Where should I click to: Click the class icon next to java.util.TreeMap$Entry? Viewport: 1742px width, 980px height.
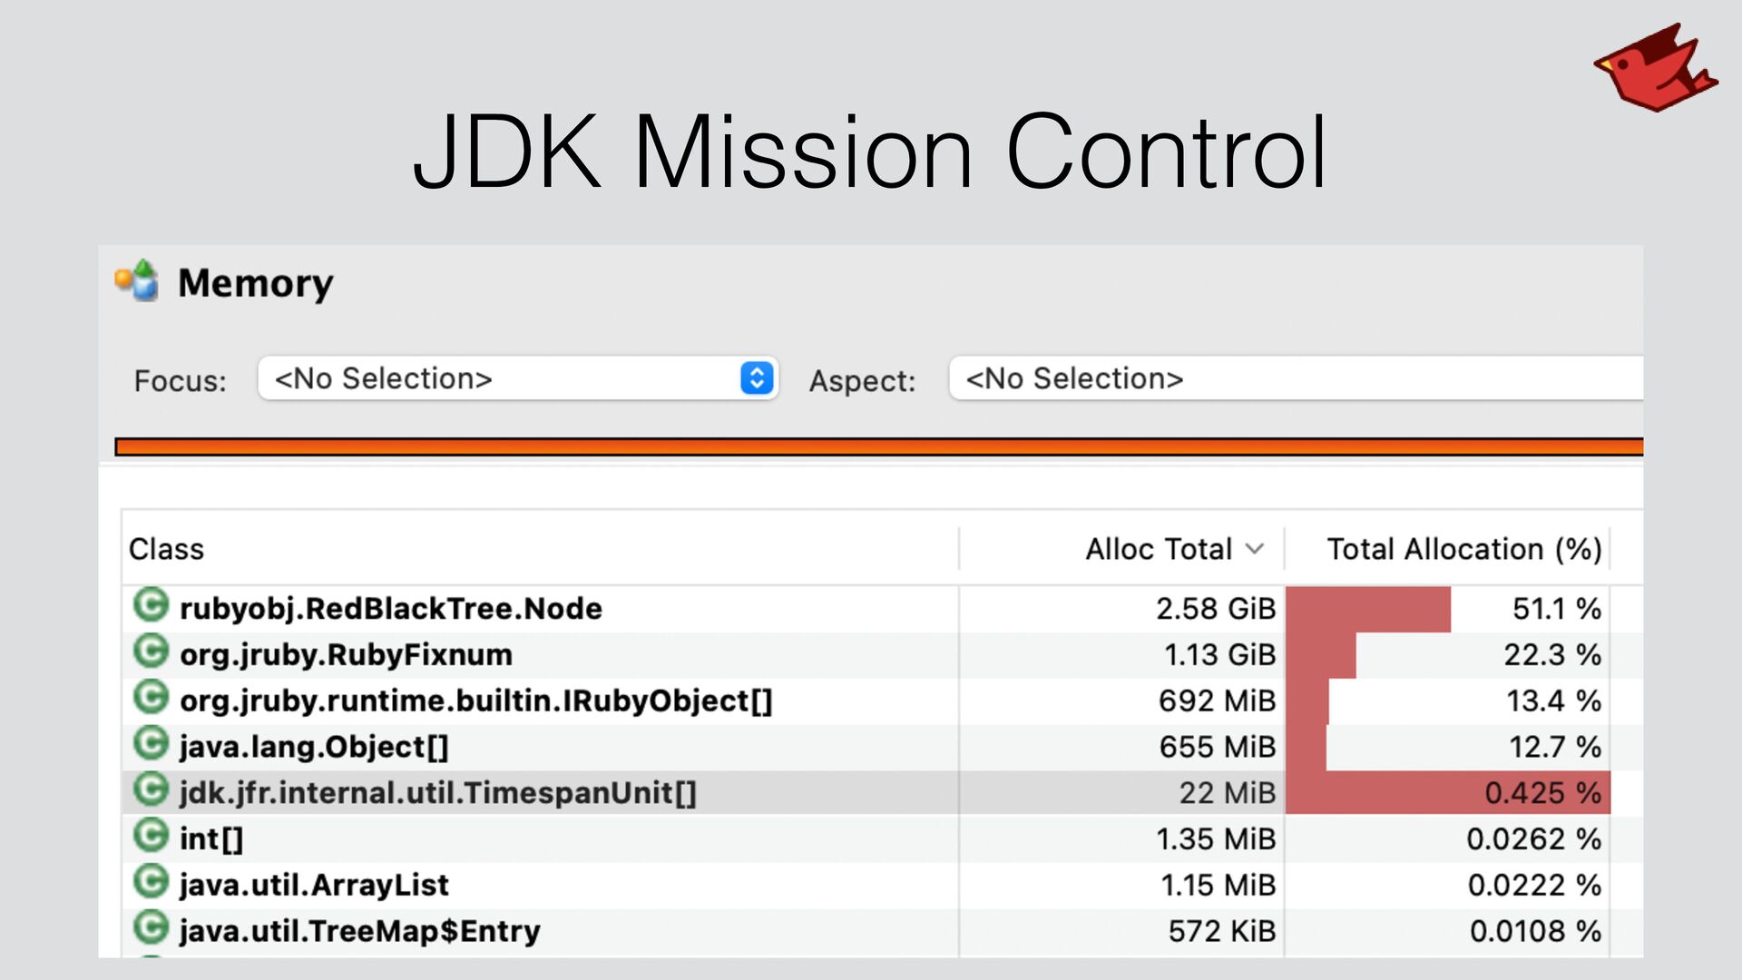coord(151,928)
